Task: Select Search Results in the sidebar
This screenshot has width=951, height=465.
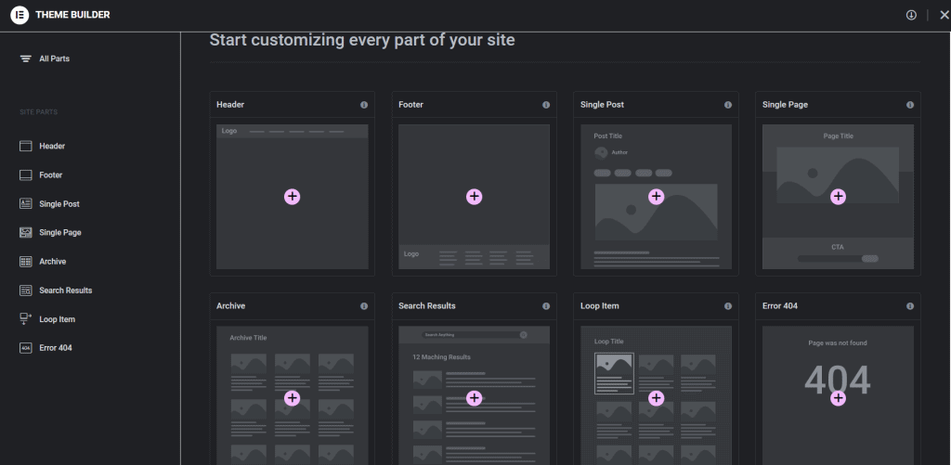Action: click(x=64, y=291)
